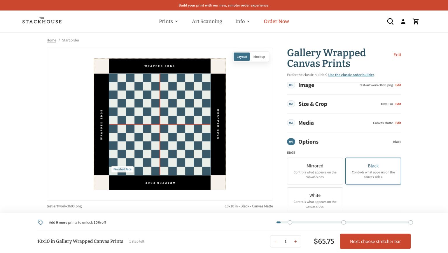Expand the Info dropdown menu
448x253 pixels.
coord(242,21)
